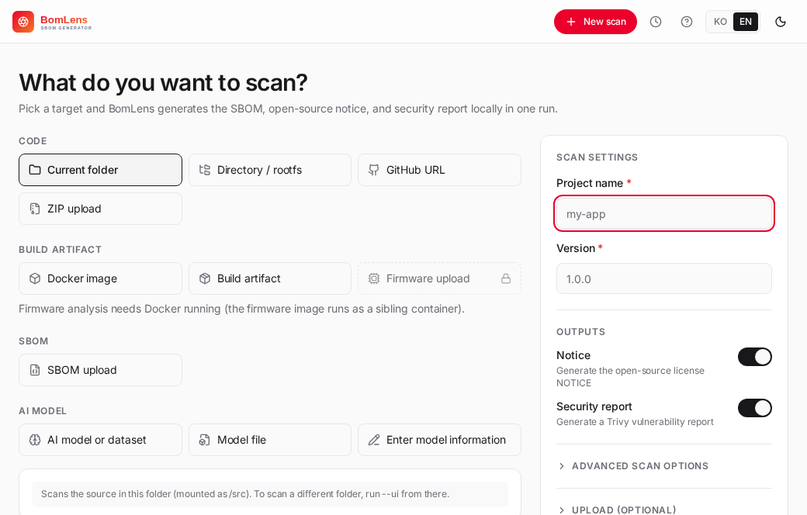Toggle the Security report switch
The image size is (807, 515).
pyautogui.click(x=754, y=408)
